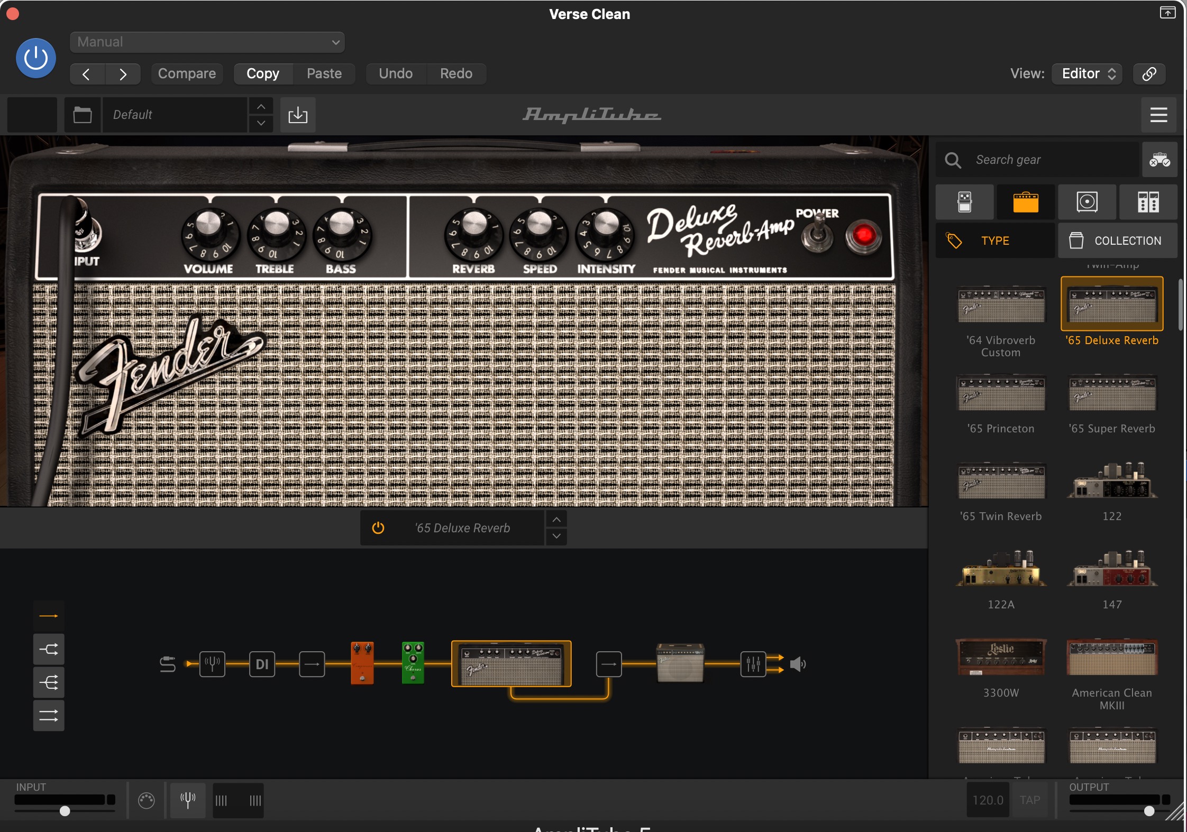Choose the American Clean MKIII amp

click(1112, 657)
